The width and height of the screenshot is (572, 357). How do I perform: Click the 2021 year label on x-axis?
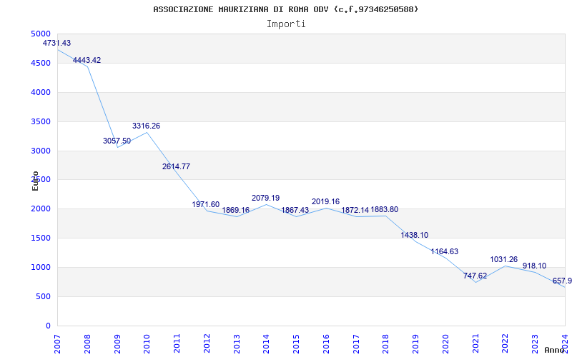click(x=475, y=344)
